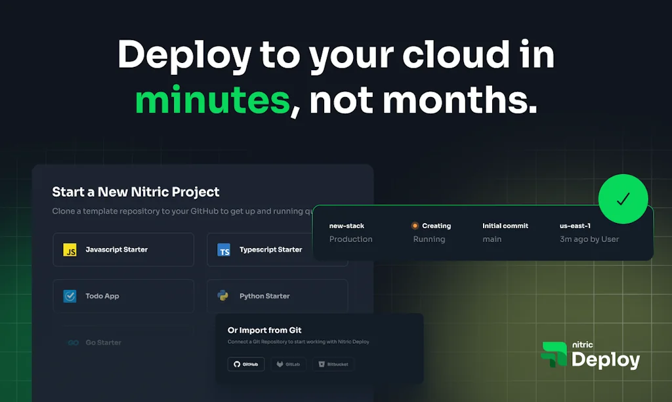Switch to the main branch label
The image size is (672, 402).
492,239
